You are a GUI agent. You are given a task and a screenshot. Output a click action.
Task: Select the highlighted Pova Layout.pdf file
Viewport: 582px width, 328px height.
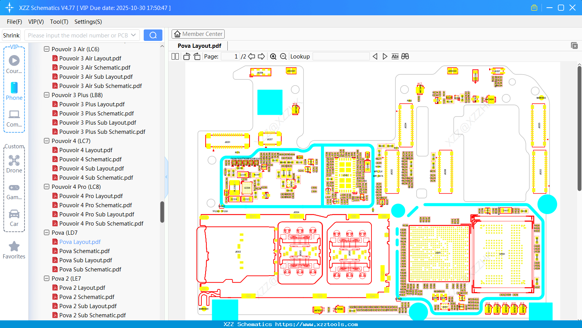click(80, 242)
